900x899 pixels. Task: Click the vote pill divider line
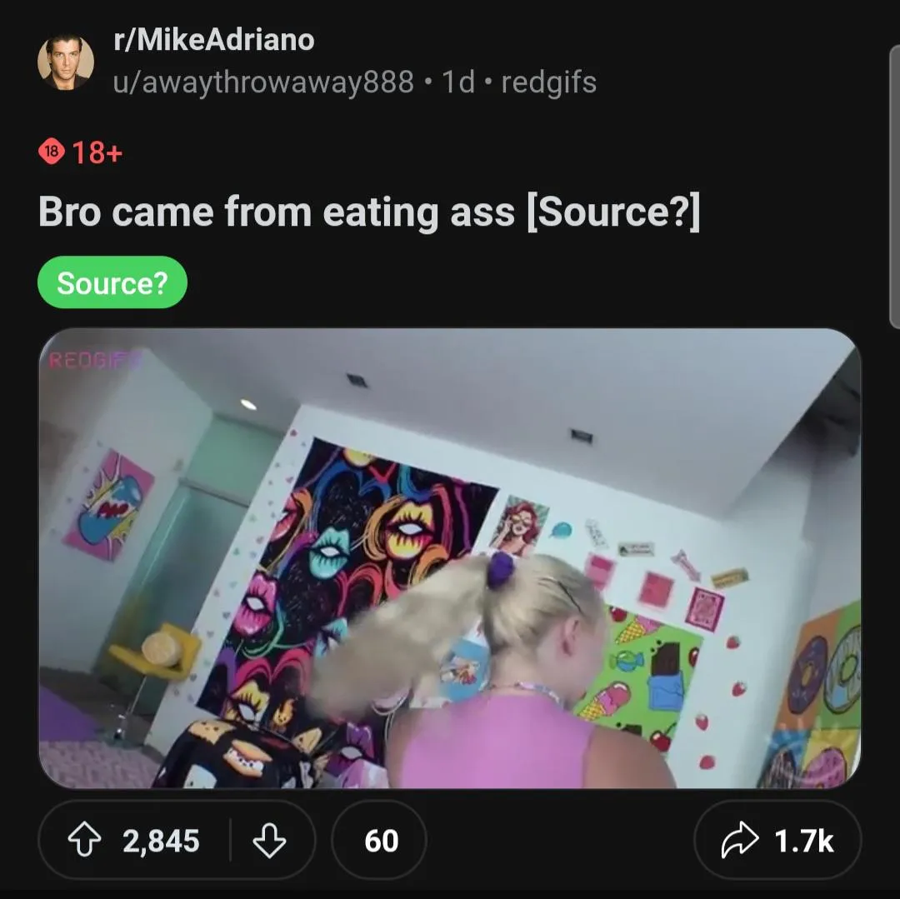pyautogui.click(x=230, y=840)
